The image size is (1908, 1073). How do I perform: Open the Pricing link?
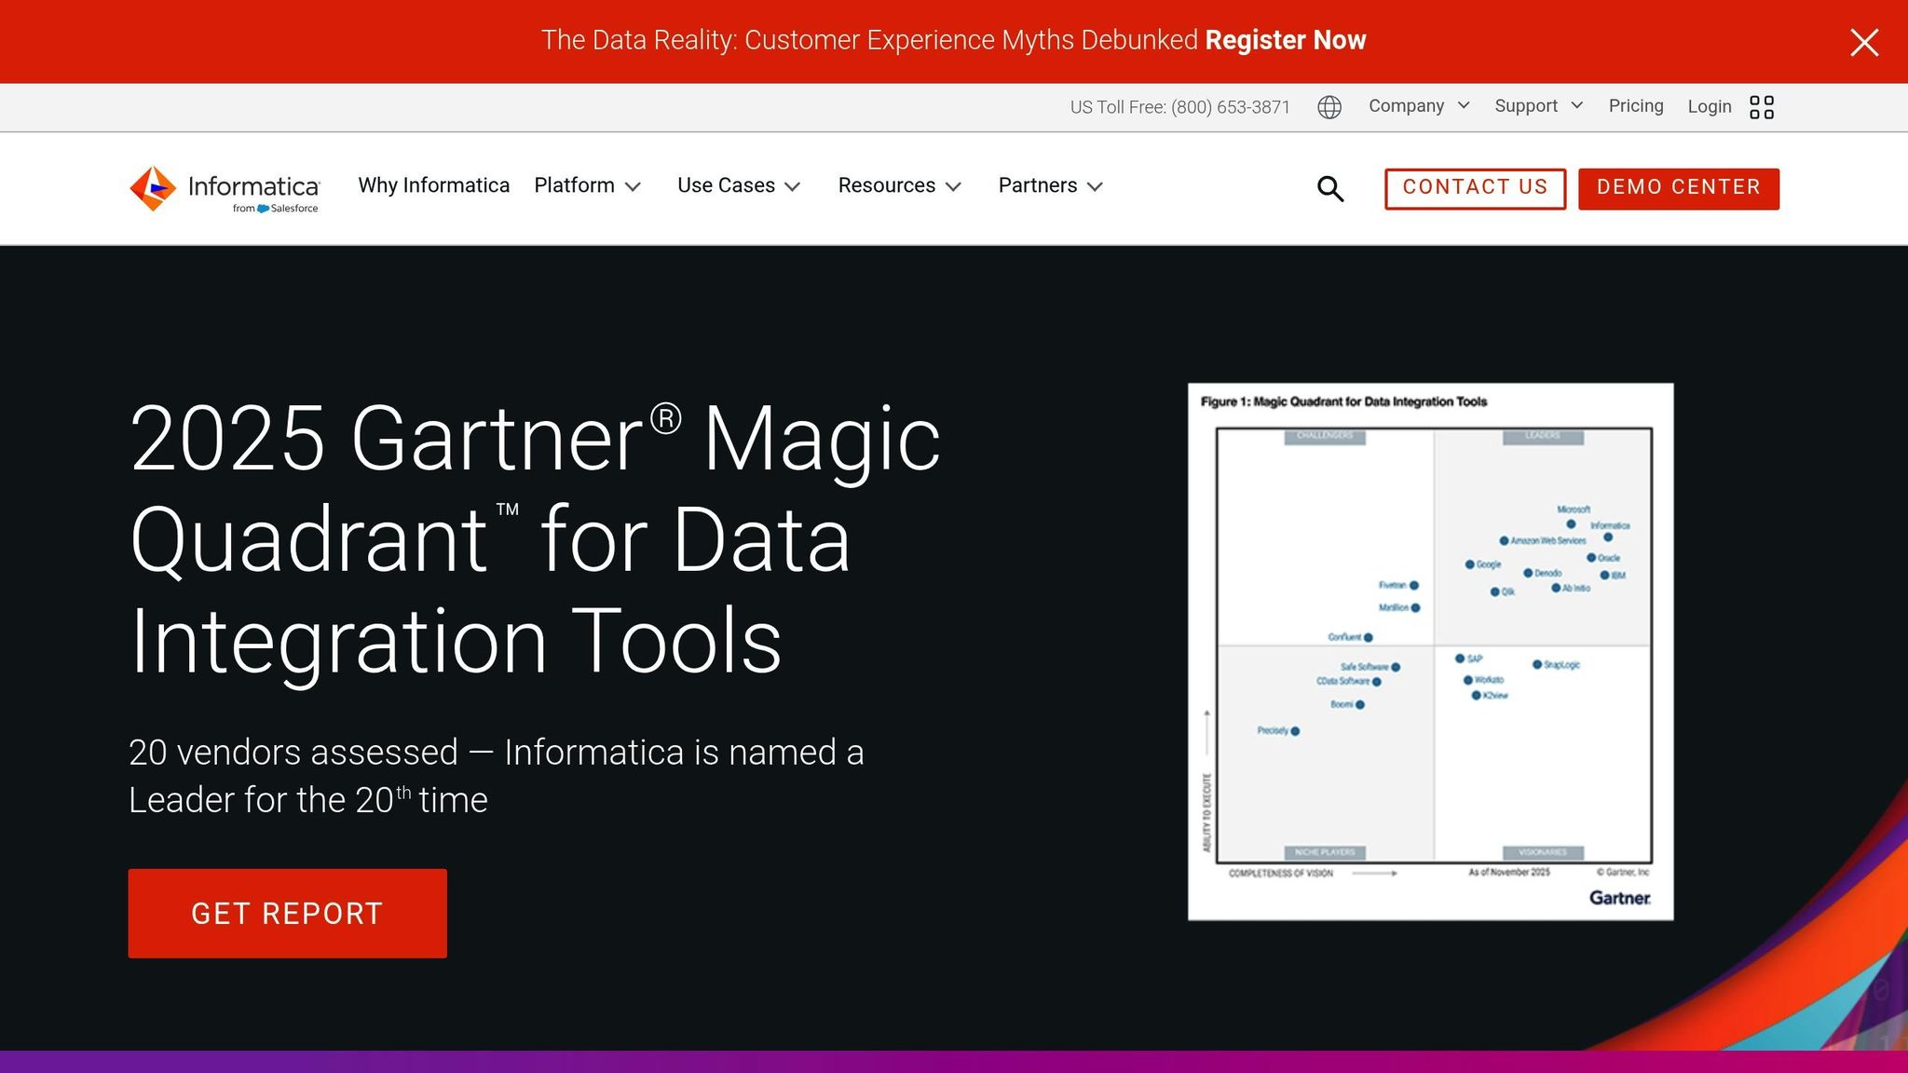[x=1635, y=106]
